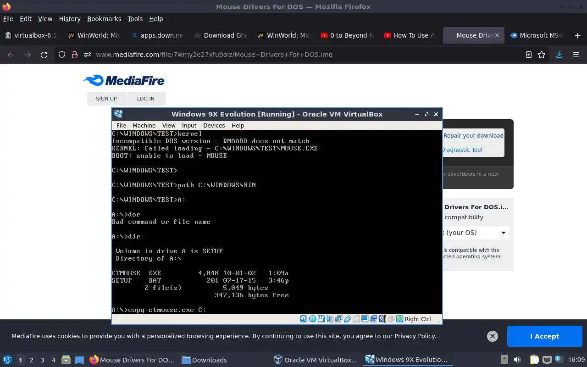
Task: Click the 16:09 clock
Action: [x=577, y=360]
